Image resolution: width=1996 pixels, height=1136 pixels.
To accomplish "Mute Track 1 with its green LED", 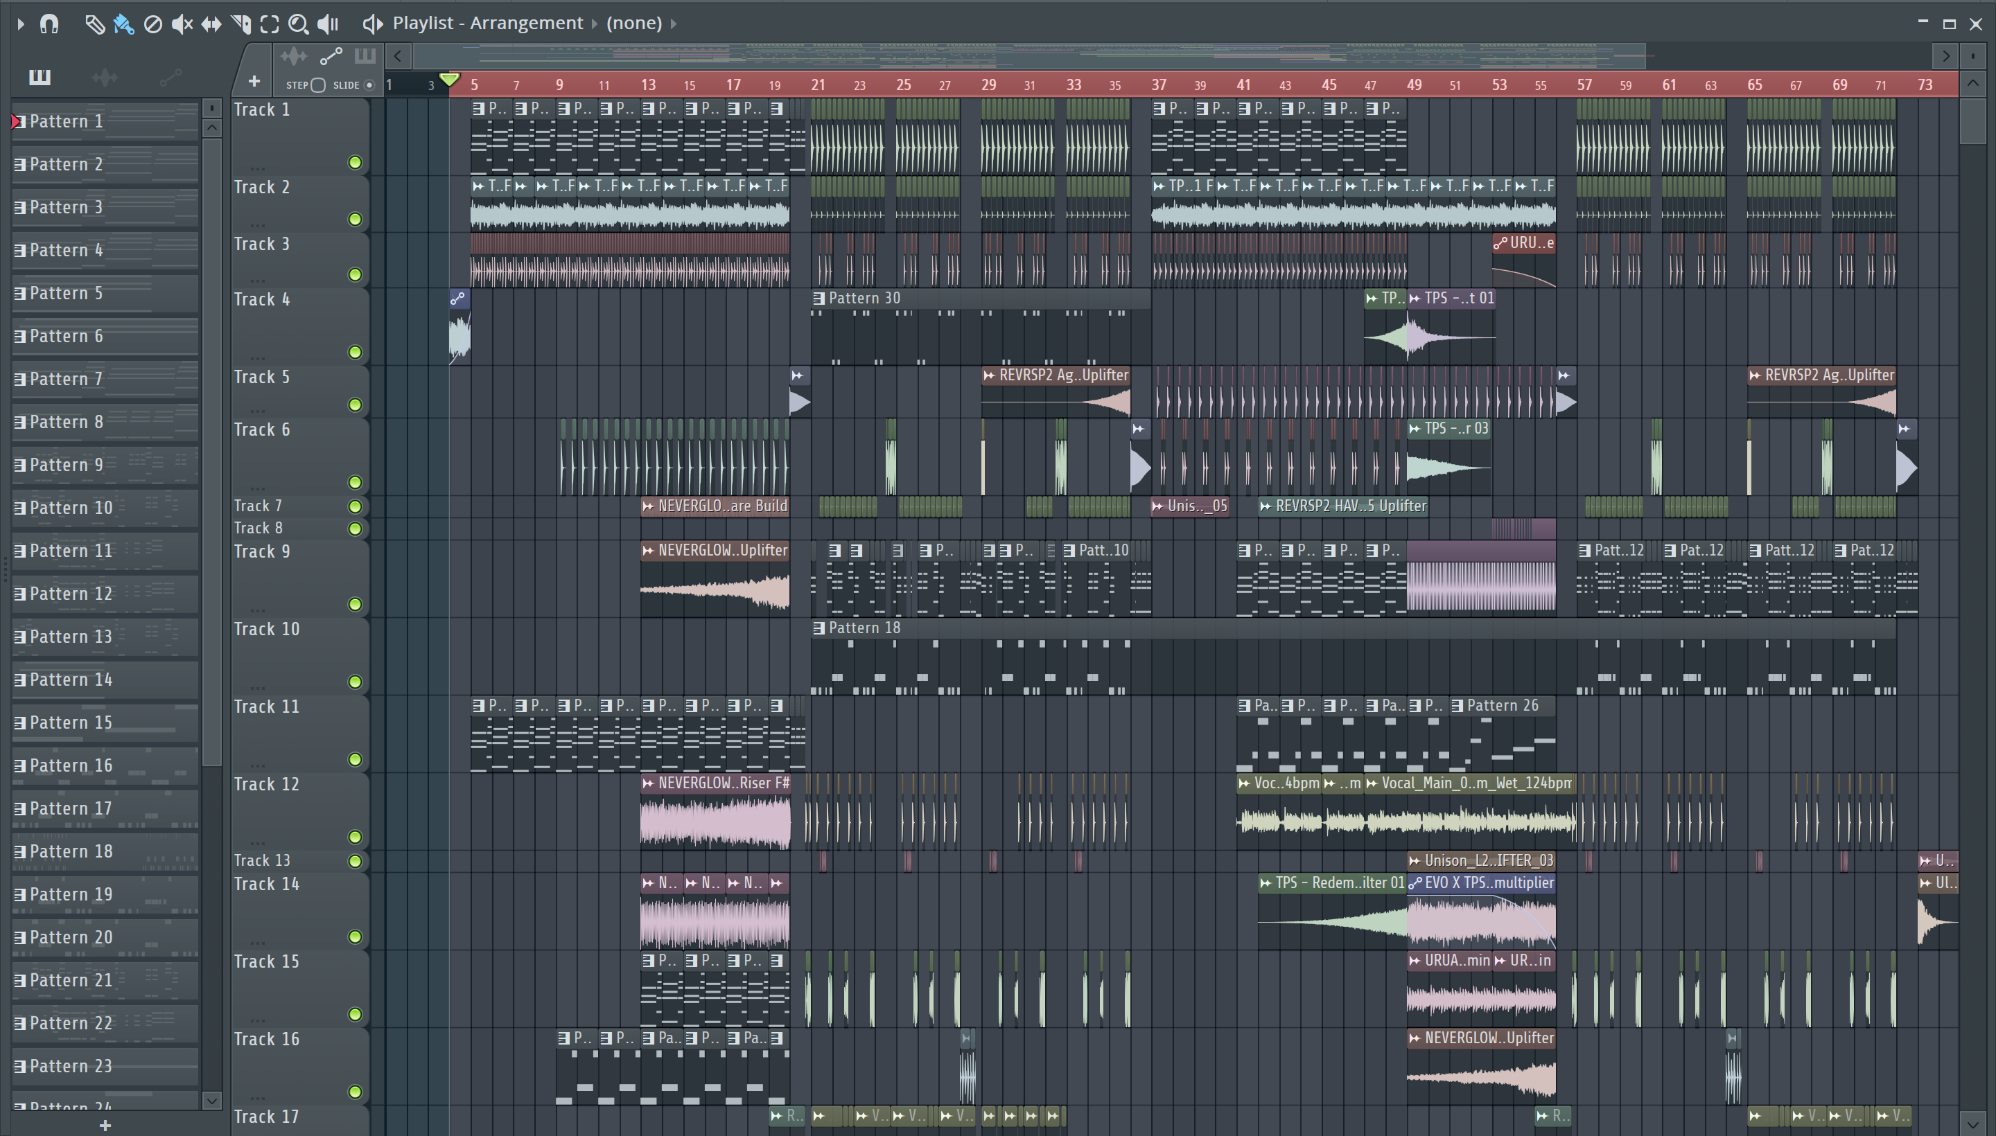I will click(x=355, y=163).
